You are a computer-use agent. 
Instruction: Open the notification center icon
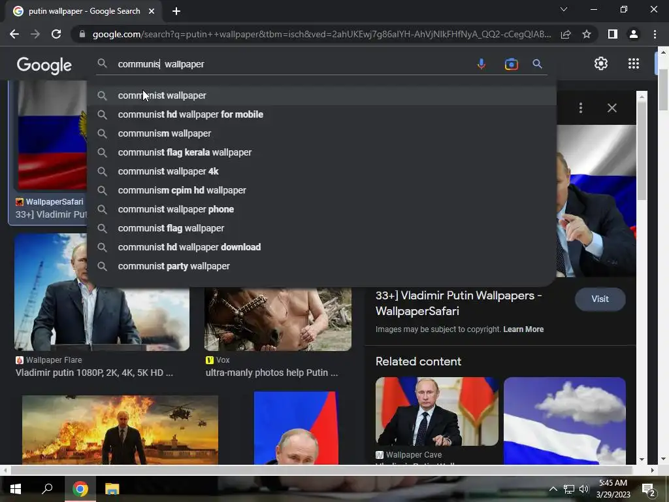pos(648,490)
